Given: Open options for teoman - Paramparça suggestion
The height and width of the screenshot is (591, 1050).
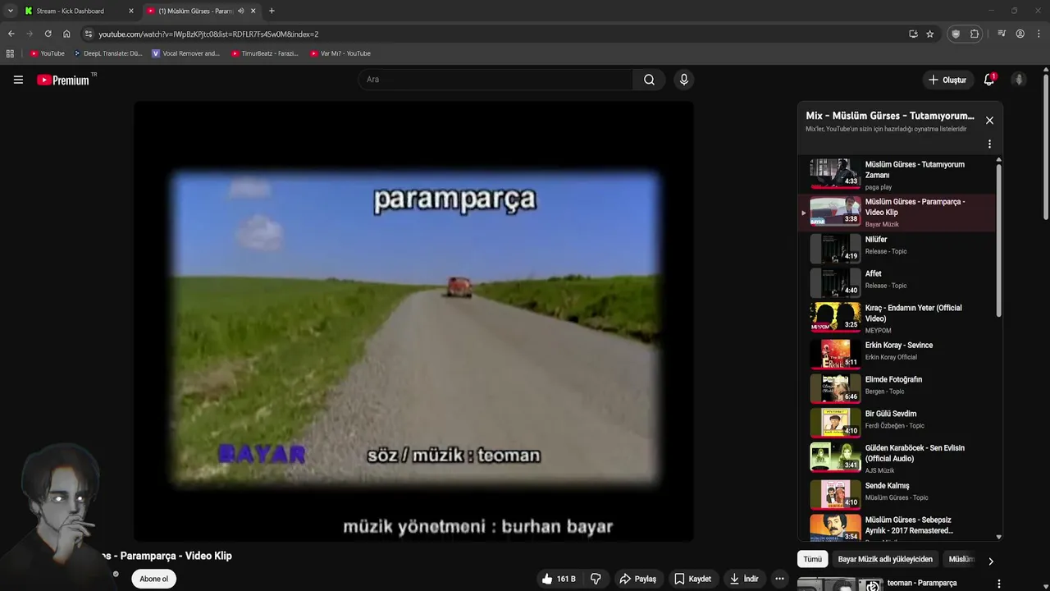Looking at the screenshot, I should coord(998,584).
